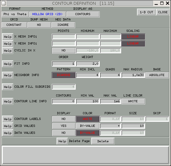This screenshot has height=166, width=171.
Task: Open Help for GRID VALUES
Action: tap(8, 126)
